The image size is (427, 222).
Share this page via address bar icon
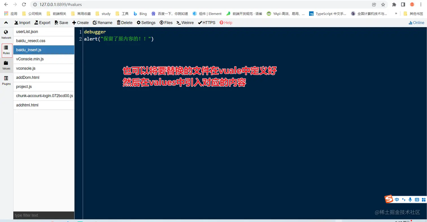[x=374, y=5]
